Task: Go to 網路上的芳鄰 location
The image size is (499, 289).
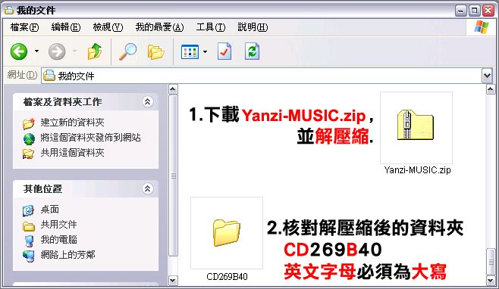Action: tap(67, 255)
